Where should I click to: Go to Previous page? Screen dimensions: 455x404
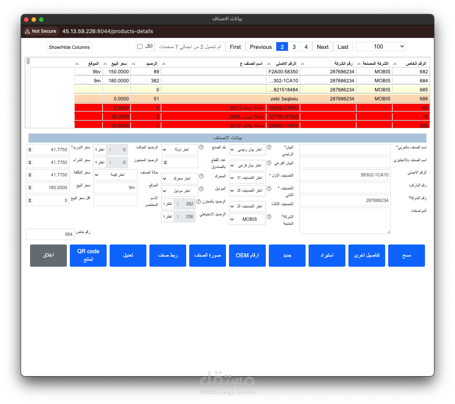tap(261, 47)
